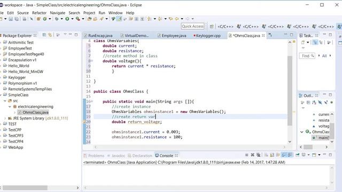This screenshot has height=192, width=342.
Task: Click Open Perspective icon near Quick Access
Action: tap(212, 27)
